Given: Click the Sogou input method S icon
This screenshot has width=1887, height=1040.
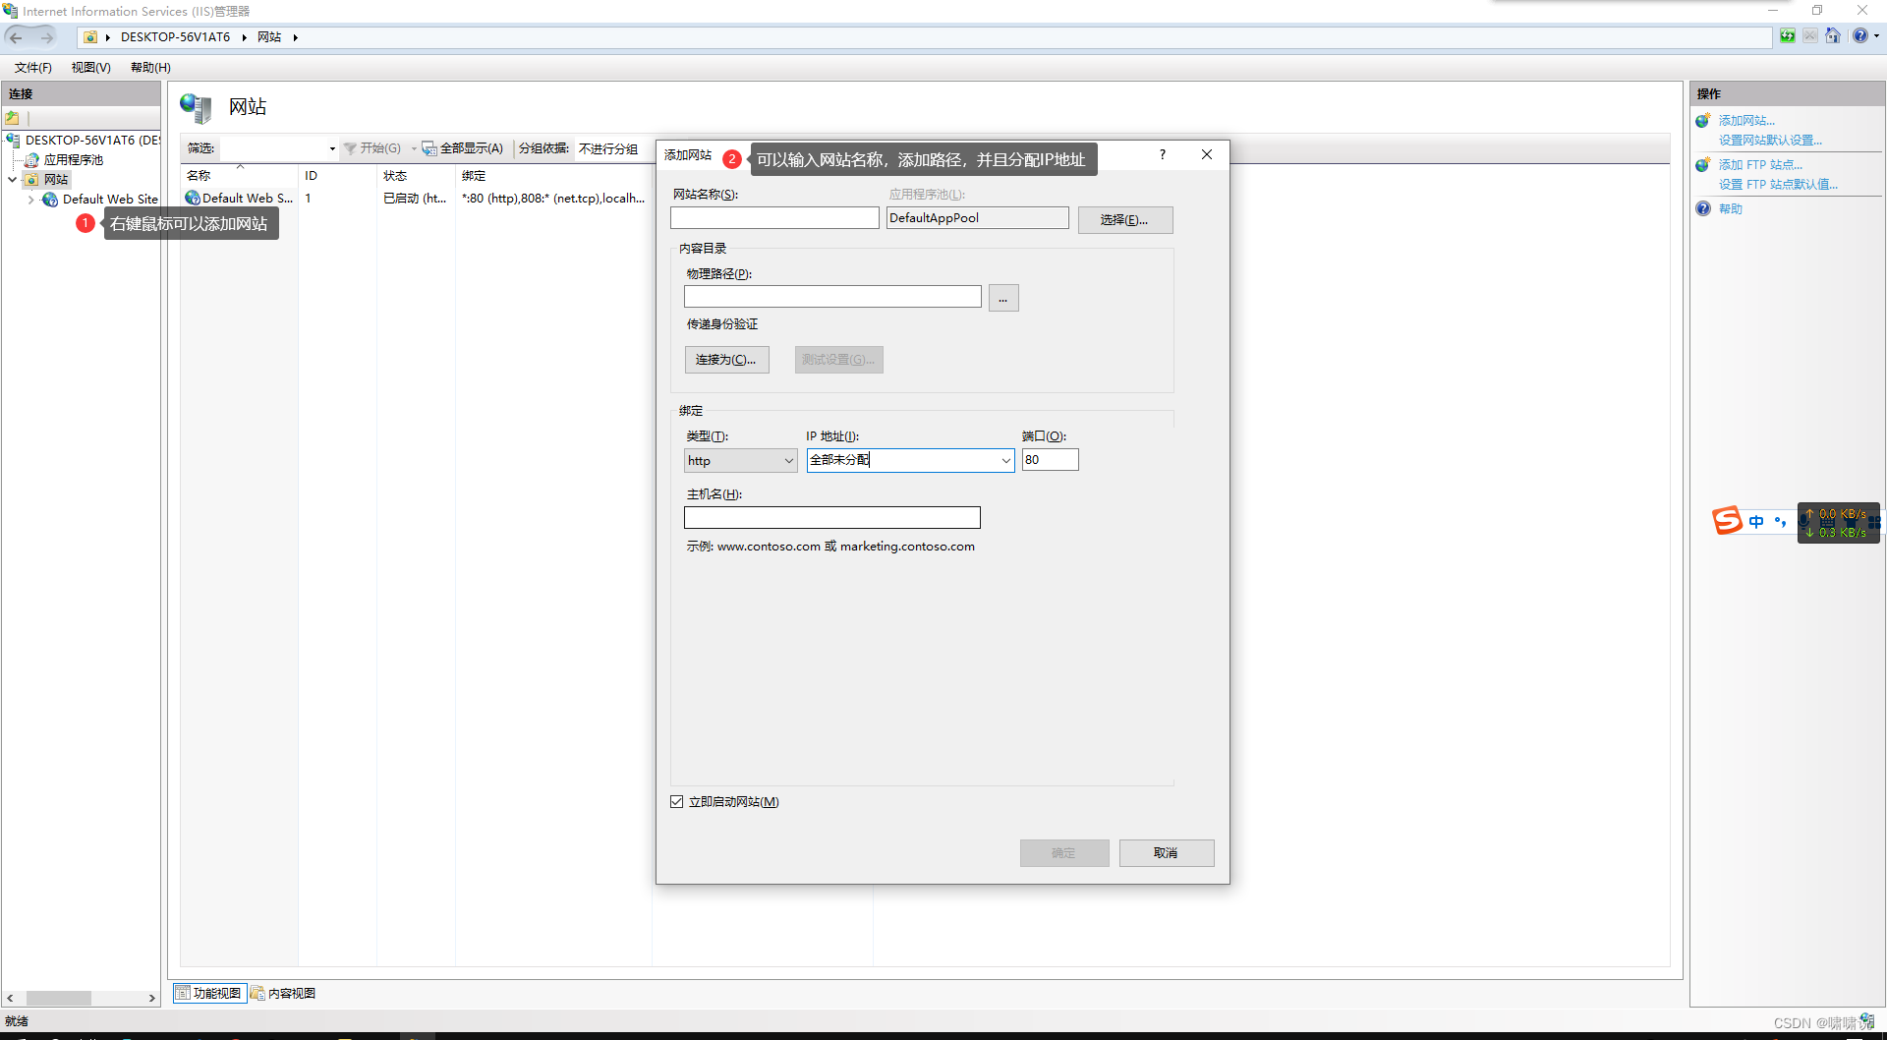Looking at the screenshot, I should [x=1727, y=521].
